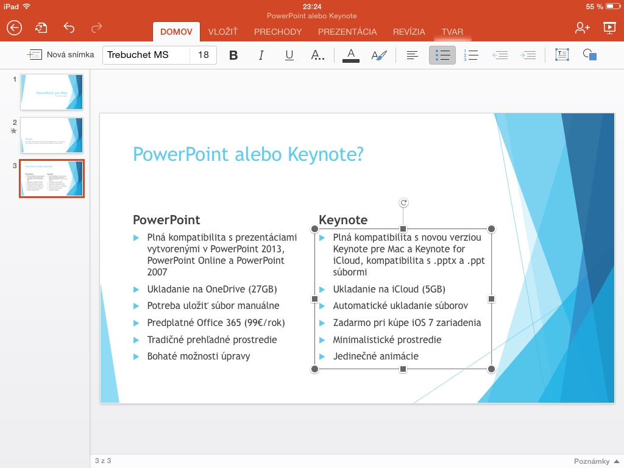Image resolution: width=624 pixels, height=468 pixels.
Task: Select slide 1 thumbnail
Action: (52, 92)
